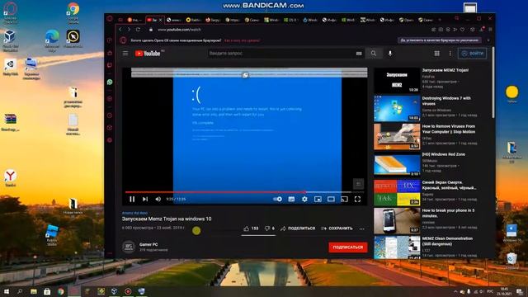The image size is (528, 297).
Task: Open on-screen keyboard in search box
Action: 359,53
